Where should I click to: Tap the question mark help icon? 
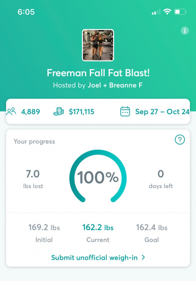pos(180,139)
